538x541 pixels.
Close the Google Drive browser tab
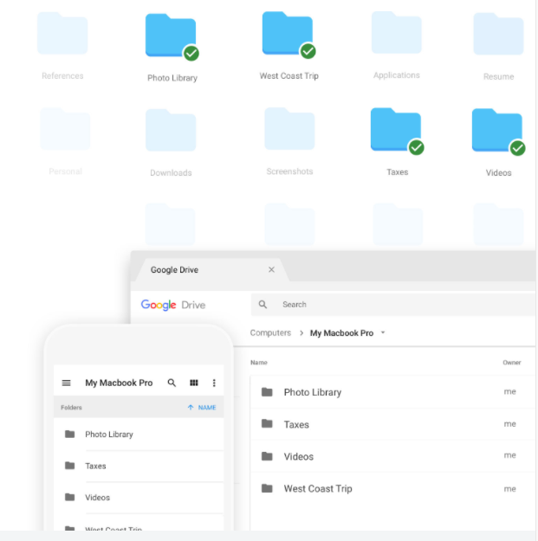271,270
